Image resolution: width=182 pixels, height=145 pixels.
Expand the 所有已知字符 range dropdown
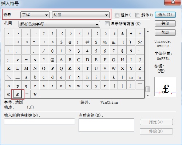click(x=59, y=24)
